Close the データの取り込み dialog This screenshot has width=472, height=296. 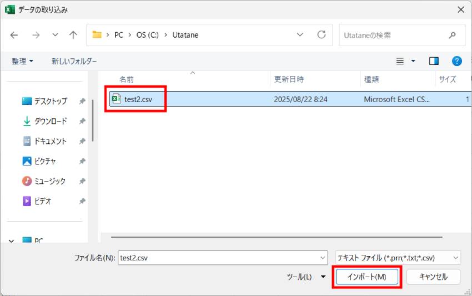(x=461, y=9)
